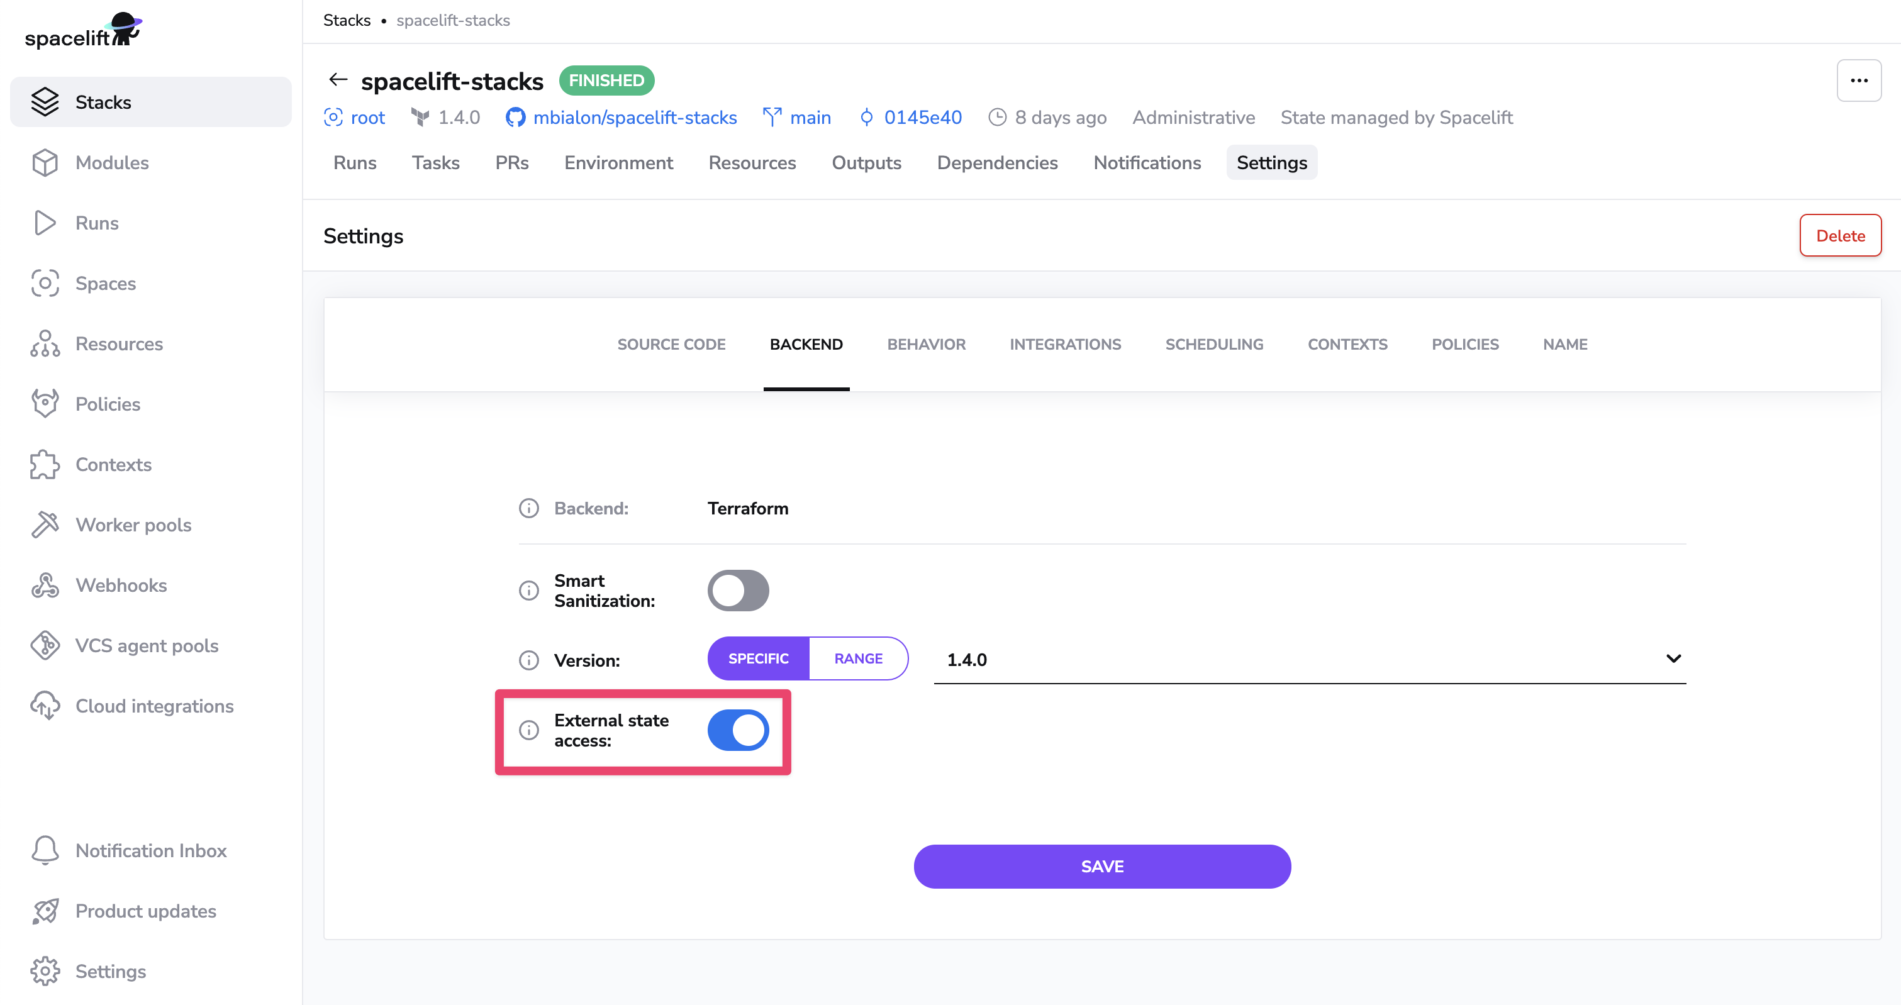Image resolution: width=1901 pixels, height=1005 pixels.
Task: Open the three-dots stack menu
Action: pyautogui.click(x=1858, y=81)
